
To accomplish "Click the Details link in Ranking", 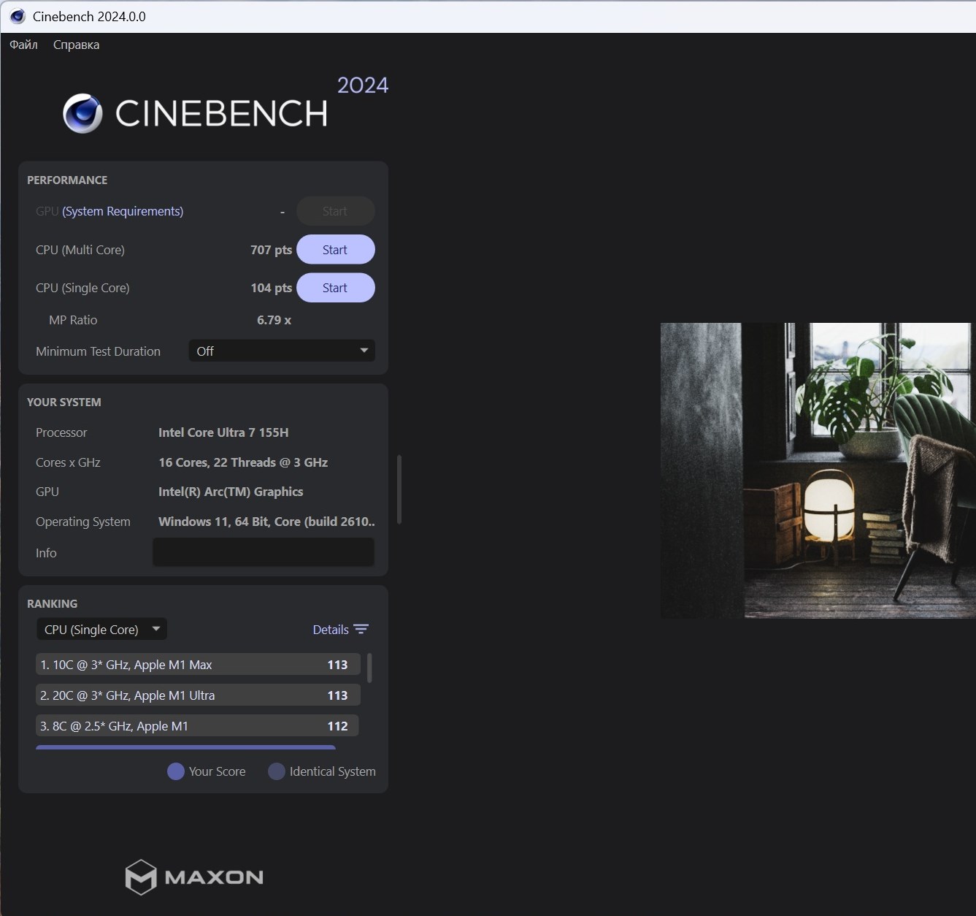I will coord(330,630).
